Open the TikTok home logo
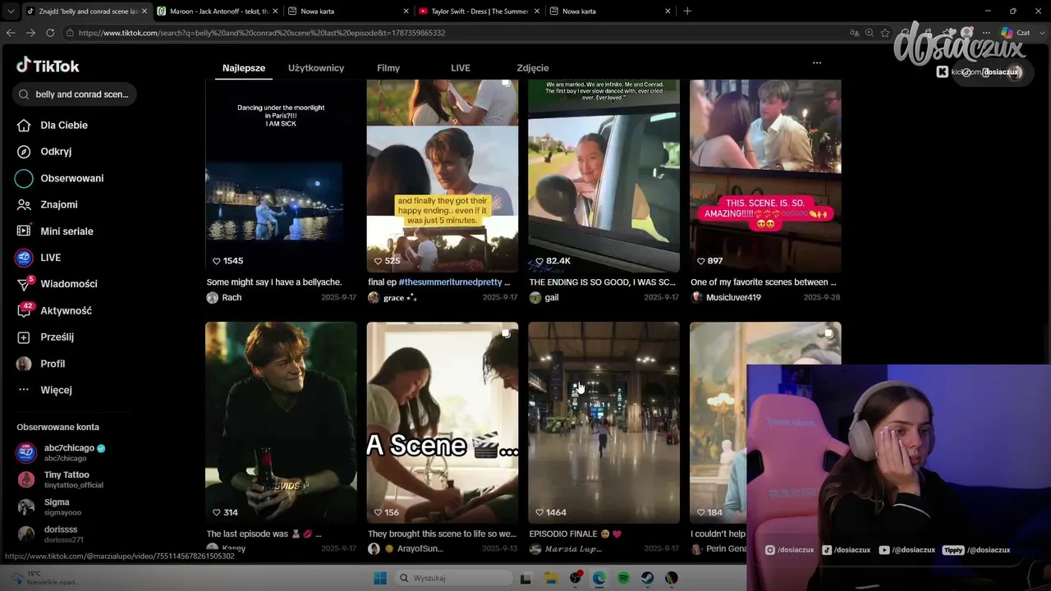Image resolution: width=1051 pixels, height=591 pixels. (48, 66)
